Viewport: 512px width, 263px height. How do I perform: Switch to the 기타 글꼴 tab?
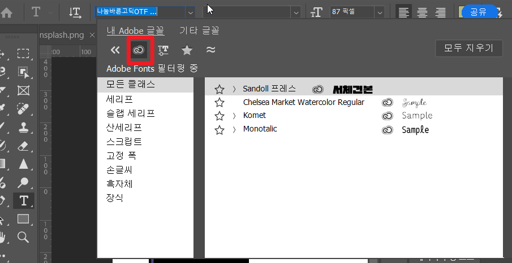199,30
